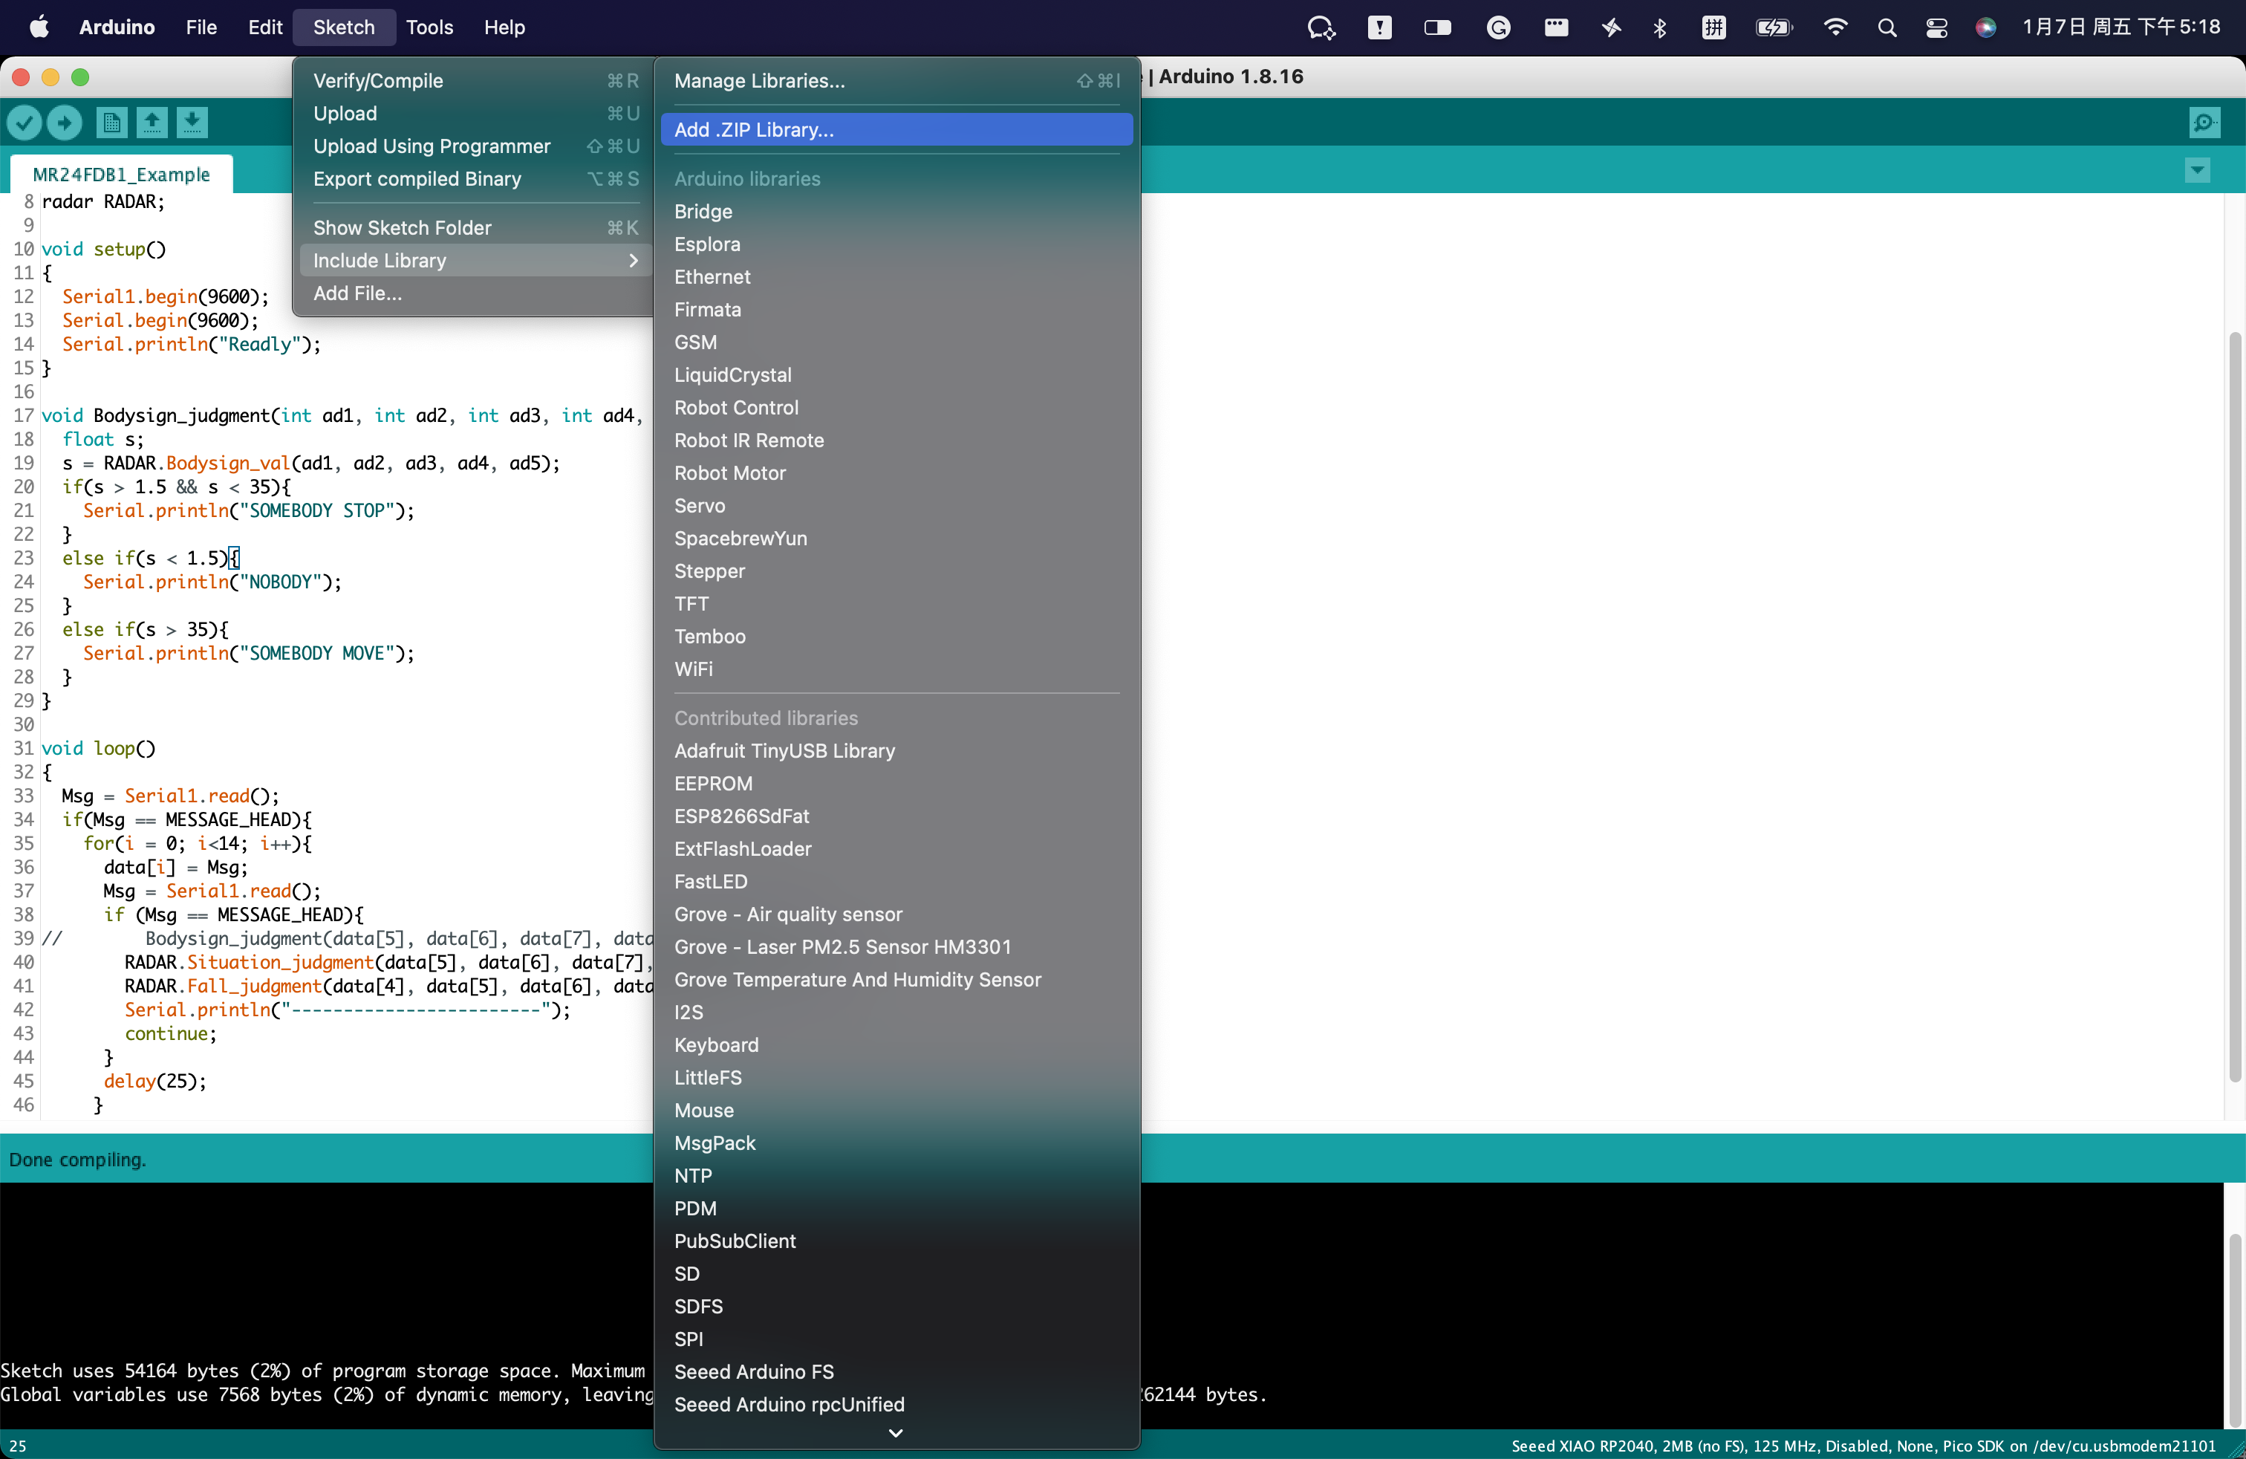
Task: Click the Upload arrow toolbar icon
Action: pyautogui.click(x=64, y=122)
